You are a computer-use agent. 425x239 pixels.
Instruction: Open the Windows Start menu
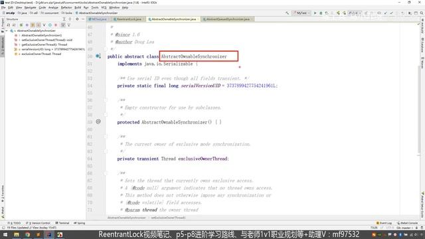[5, 234]
